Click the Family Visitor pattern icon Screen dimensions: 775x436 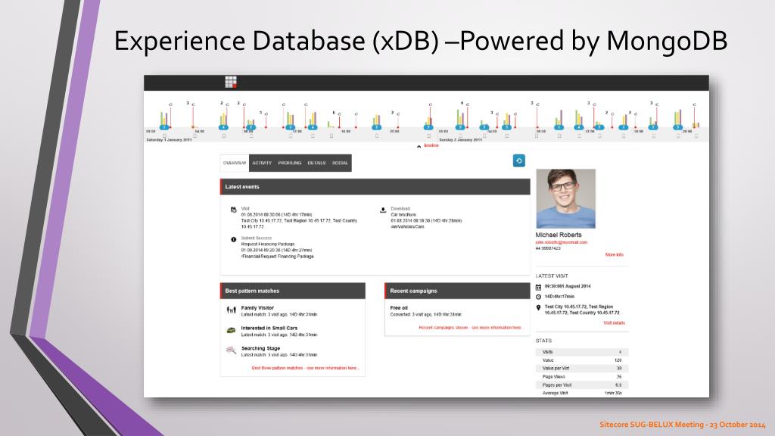coord(231,310)
